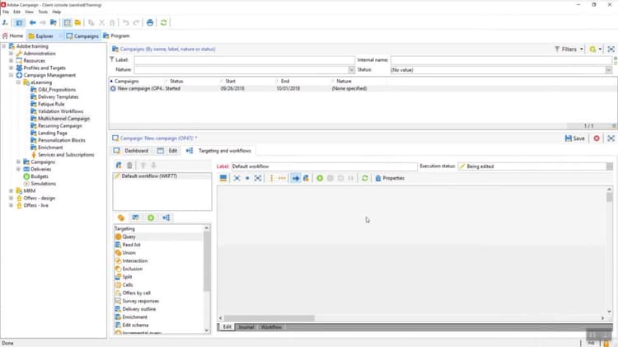Open the File menu

tap(6, 12)
